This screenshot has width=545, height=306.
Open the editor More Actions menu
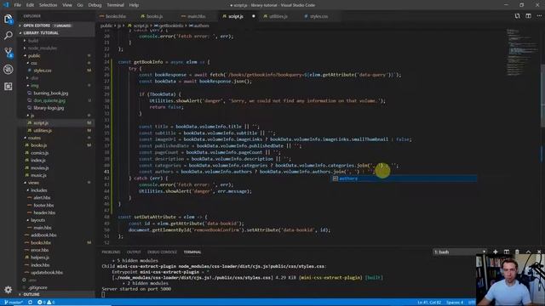539,16
